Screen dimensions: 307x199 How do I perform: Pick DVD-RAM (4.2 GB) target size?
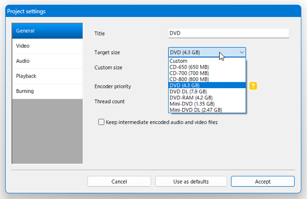(x=207, y=97)
